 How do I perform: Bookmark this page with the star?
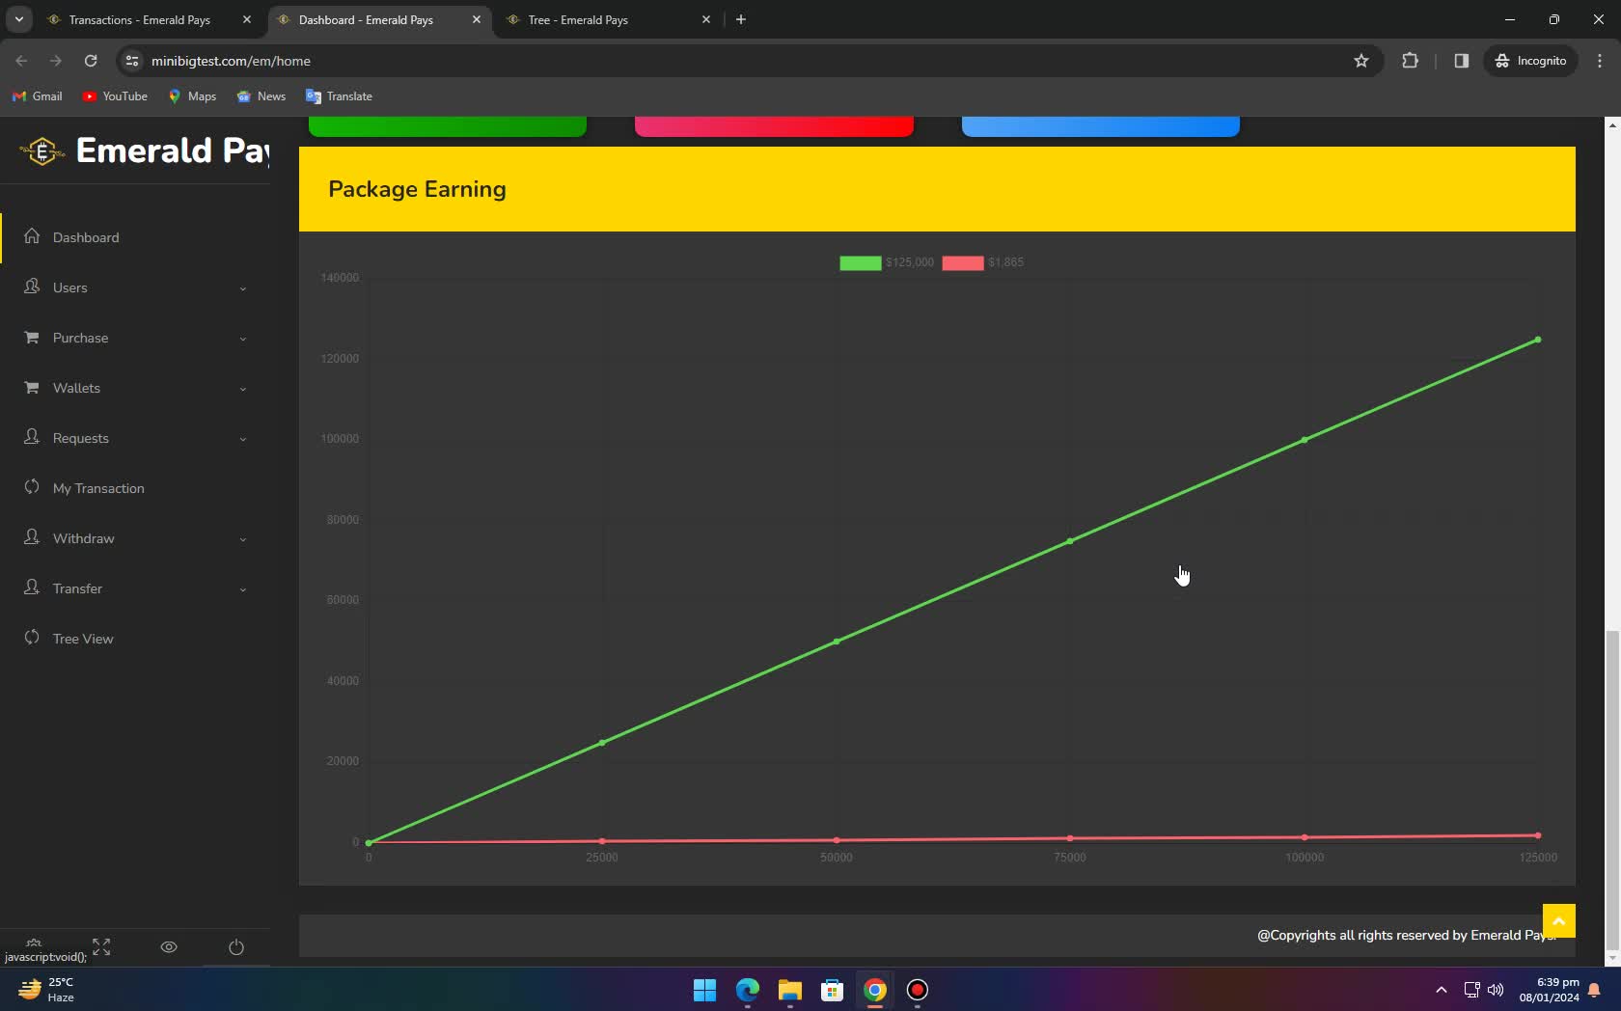point(1360,61)
